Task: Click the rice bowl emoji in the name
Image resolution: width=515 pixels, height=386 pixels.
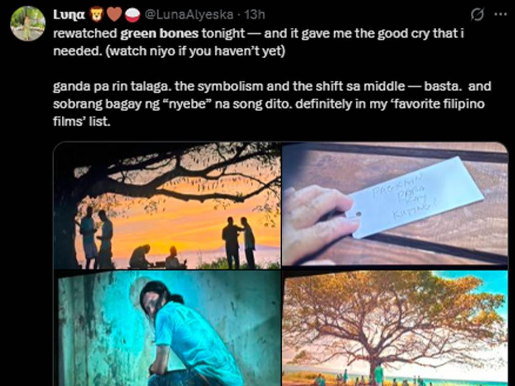Action: point(132,15)
